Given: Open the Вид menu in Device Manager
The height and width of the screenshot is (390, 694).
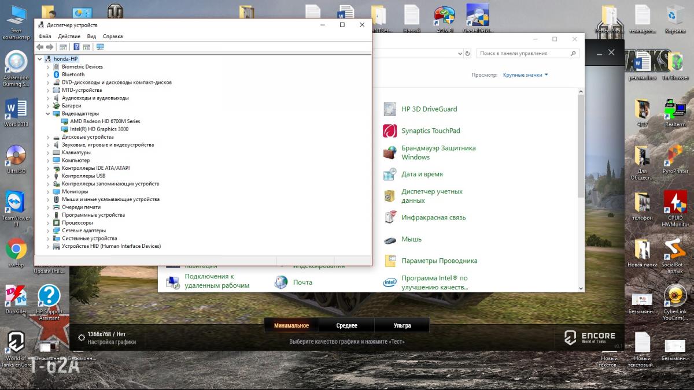Looking at the screenshot, I should point(91,36).
